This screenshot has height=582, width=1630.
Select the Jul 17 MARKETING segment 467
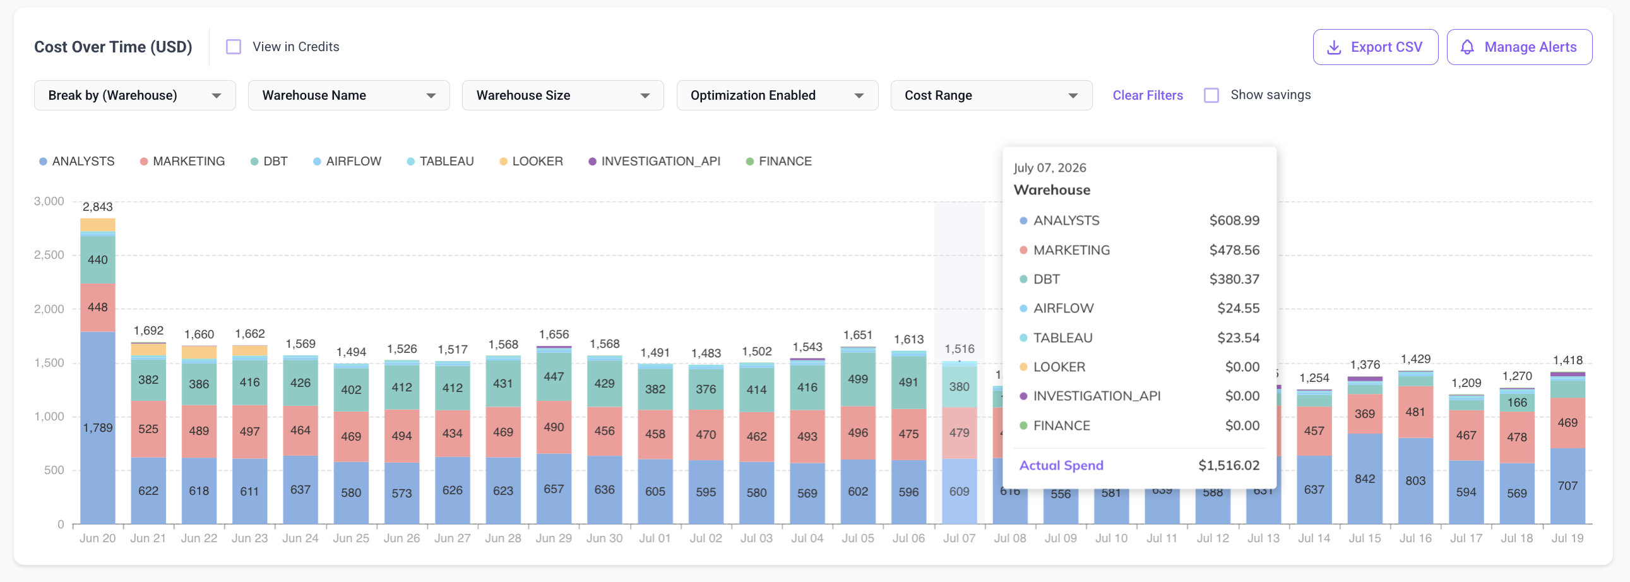coord(1466,436)
